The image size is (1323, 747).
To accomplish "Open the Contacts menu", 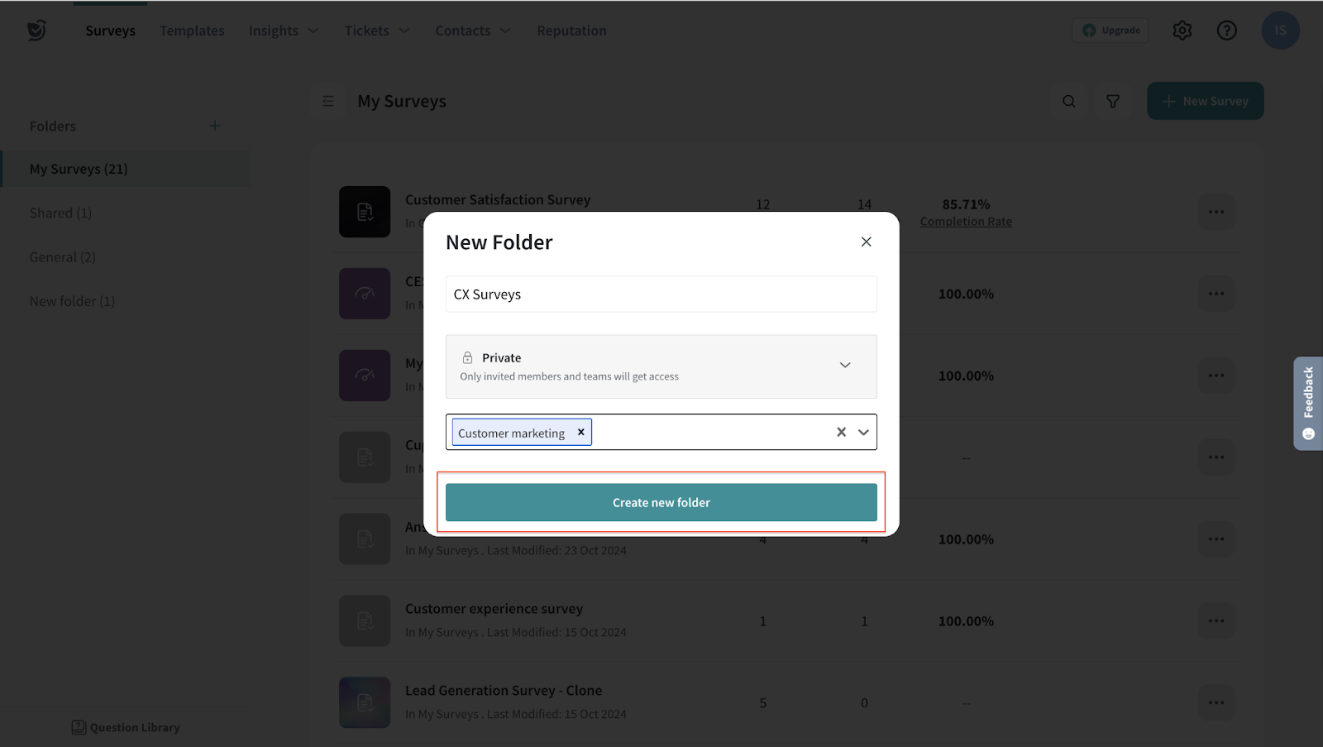I will 473,31.
